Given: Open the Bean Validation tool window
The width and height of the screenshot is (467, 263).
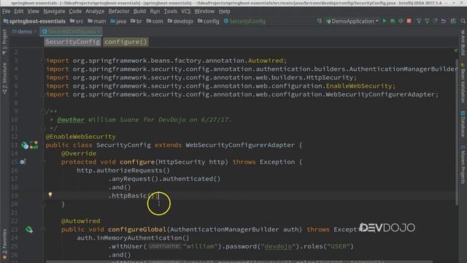Looking at the screenshot, I should (x=463, y=83).
